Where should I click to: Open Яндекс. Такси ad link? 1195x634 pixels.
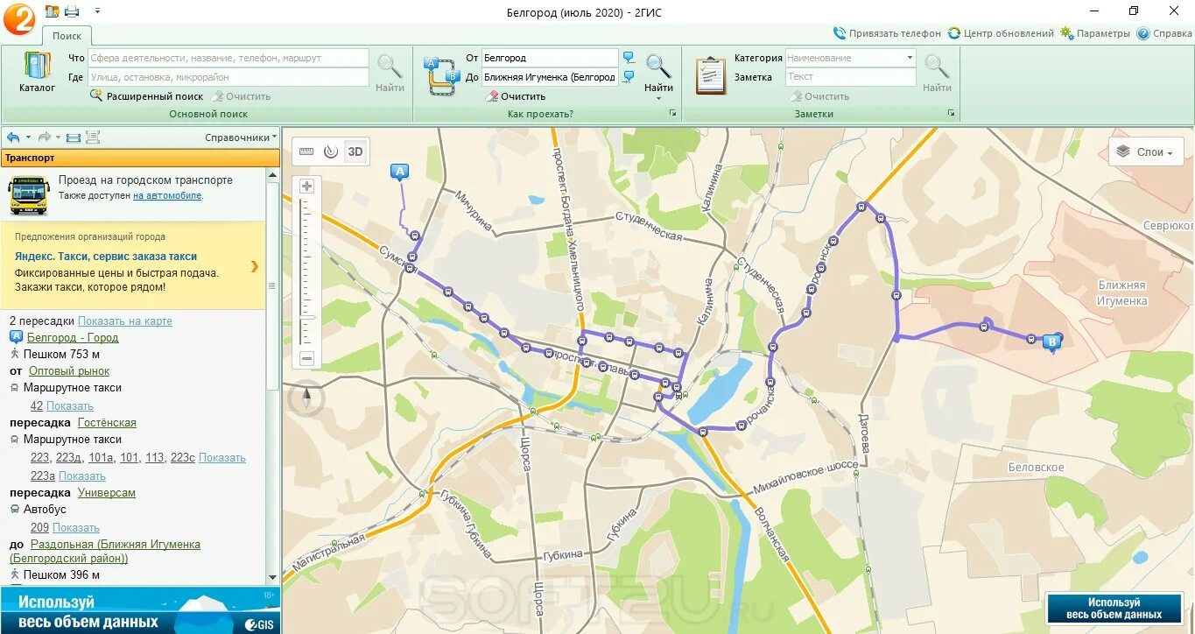(106, 257)
